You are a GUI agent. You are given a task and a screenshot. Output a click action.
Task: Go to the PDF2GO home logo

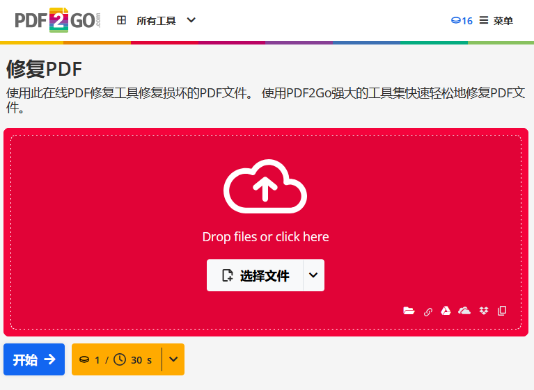click(x=58, y=20)
